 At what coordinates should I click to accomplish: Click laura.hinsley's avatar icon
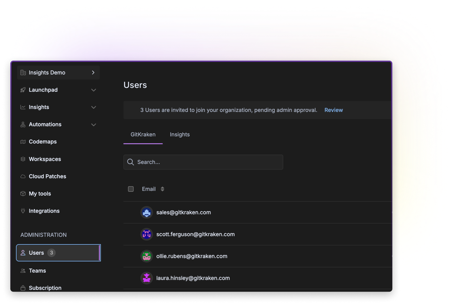pos(147,278)
